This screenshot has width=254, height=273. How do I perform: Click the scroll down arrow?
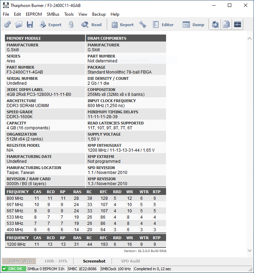pos(249,251)
